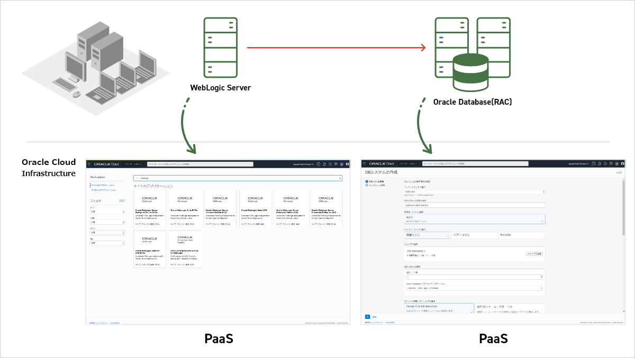Image resolution: width=635 pixels, height=358 pixels.
Task: Launch Cloud Shell icon in DB console header
Action: [594, 164]
